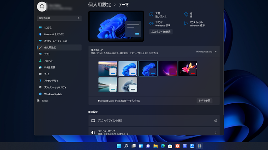Viewport: 268px width, 150px height.
Task: Click the 設定の検索 search field
Action: [x=59, y=18]
